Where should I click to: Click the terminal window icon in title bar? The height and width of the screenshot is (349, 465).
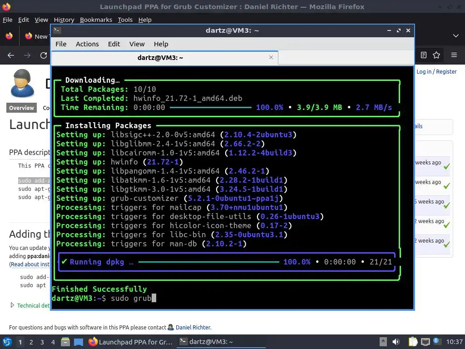[57, 30]
